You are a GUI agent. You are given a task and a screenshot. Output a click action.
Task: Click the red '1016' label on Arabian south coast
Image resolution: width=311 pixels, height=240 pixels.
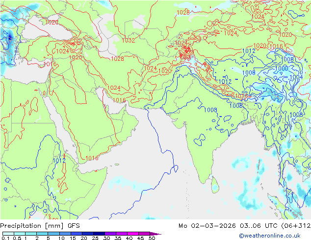click(92, 158)
